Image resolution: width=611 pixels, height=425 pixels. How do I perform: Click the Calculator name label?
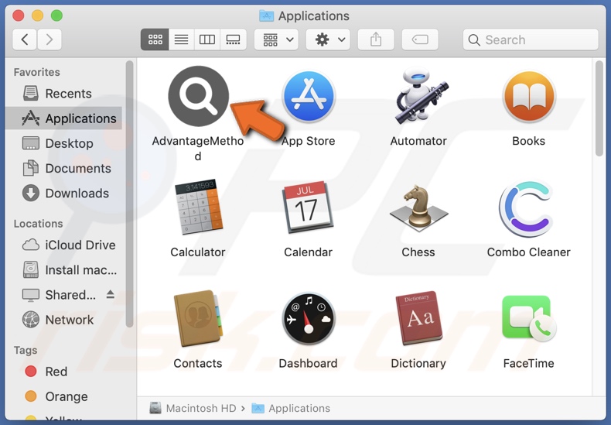pos(198,252)
